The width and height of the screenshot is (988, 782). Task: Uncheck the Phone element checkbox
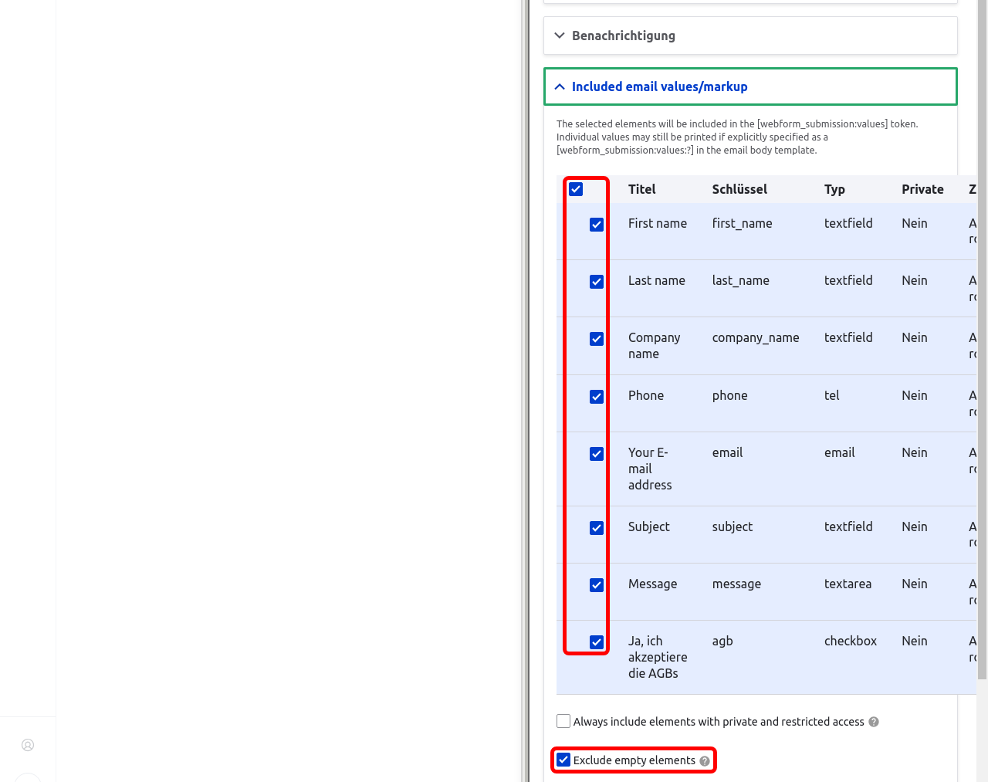pos(597,397)
